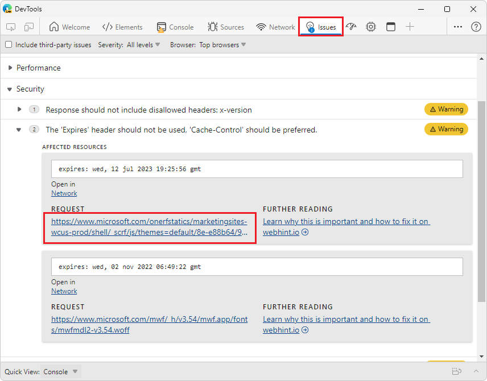Switch to the Elements tab
Image resolution: width=487 pixels, height=381 pixels.
tap(122, 27)
